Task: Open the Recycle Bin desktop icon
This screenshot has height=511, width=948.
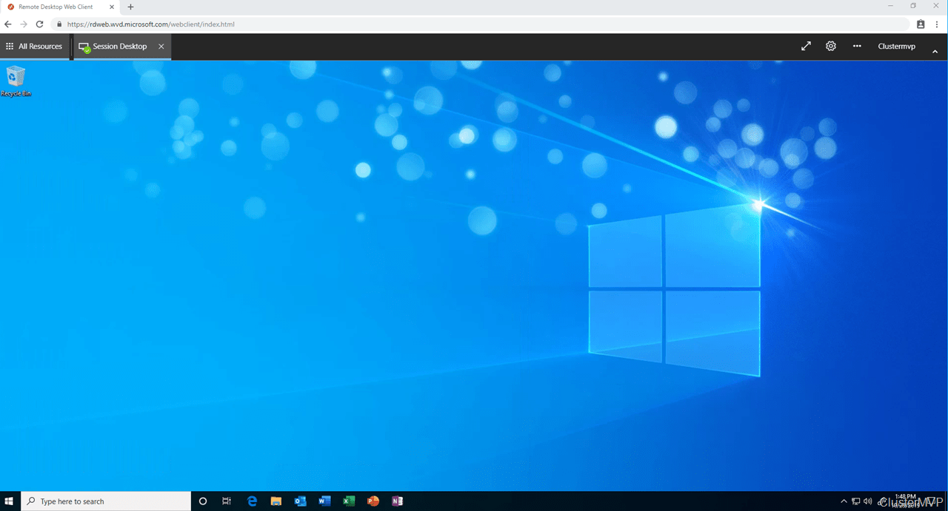Action: pos(16,81)
